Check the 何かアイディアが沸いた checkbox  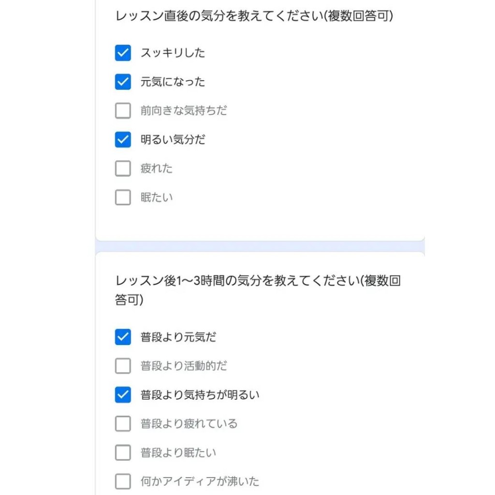point(123,481)
